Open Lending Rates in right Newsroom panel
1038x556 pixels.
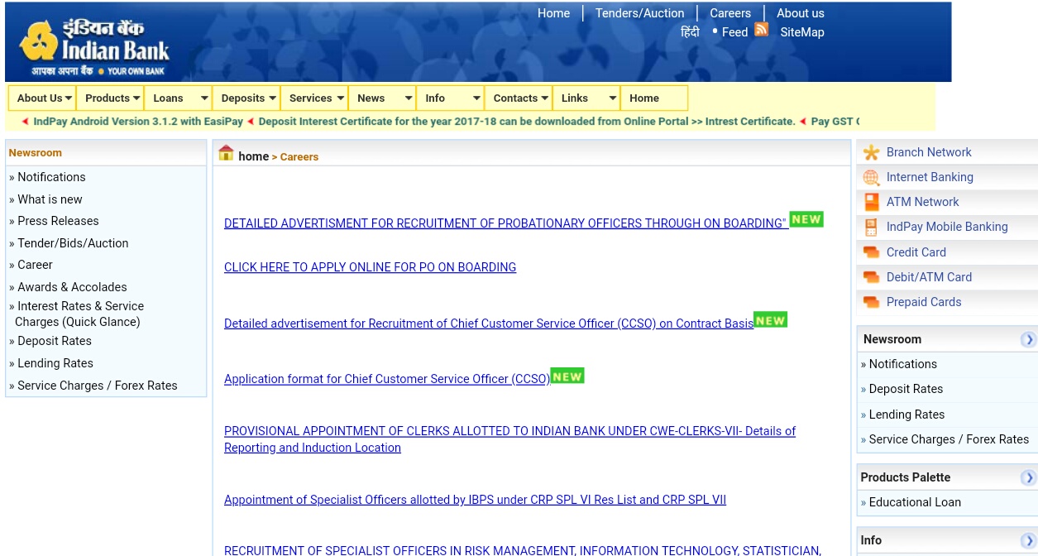pyautogui.click(x=906, y=415)
